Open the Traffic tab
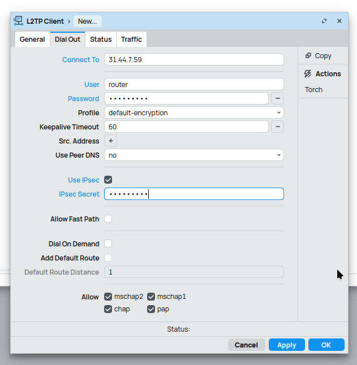The height and width of the screenshot is (365, 357). point(131,40)
